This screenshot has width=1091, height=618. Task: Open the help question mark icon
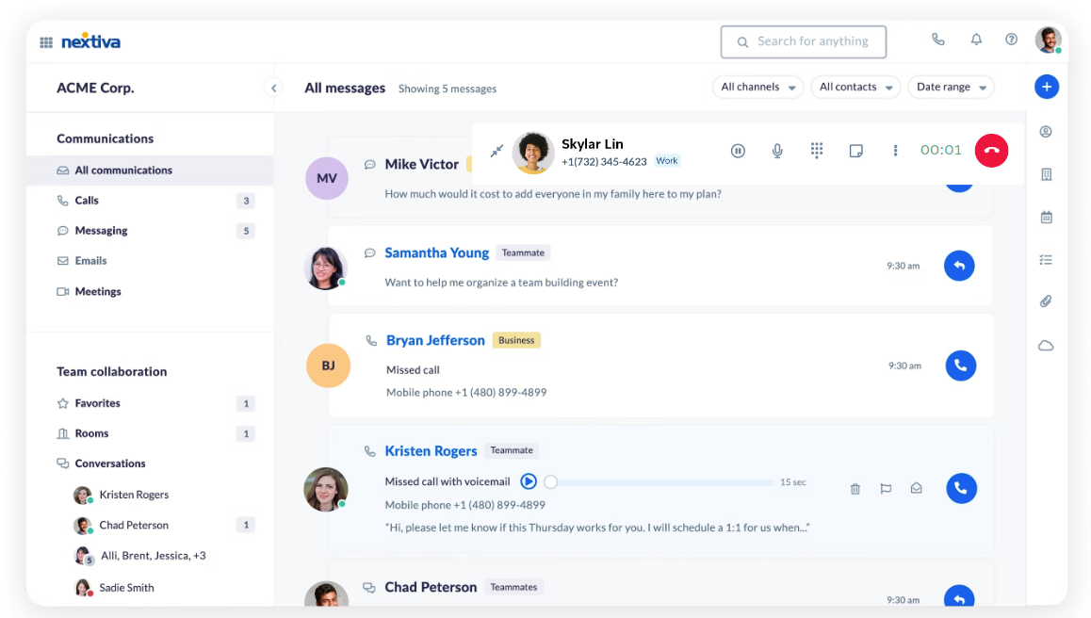point(1011,40)
